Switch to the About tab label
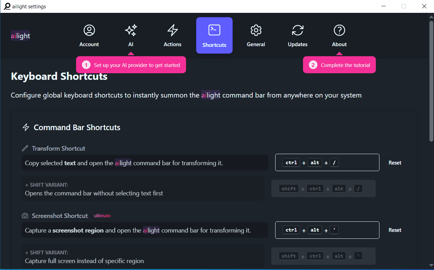Image resolution: width=434 pixels, height=270 pixels. click(x=339, y=44)
